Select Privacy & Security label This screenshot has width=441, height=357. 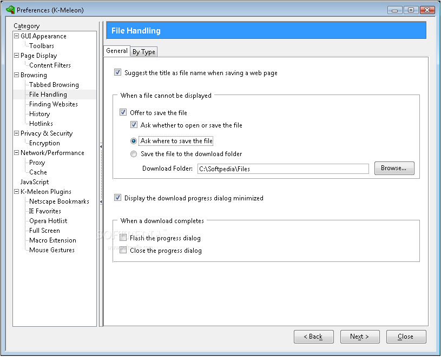[x=47, y=133]
